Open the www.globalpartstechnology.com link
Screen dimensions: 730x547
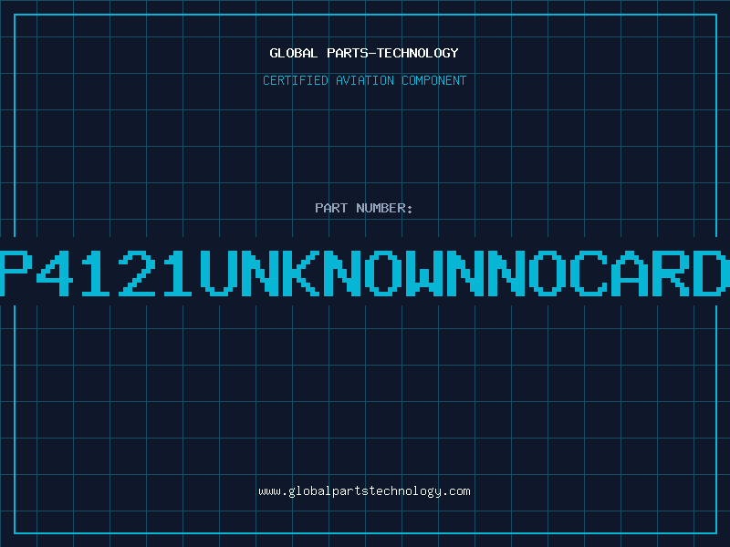pyautogui.click(x=364, y=491)
